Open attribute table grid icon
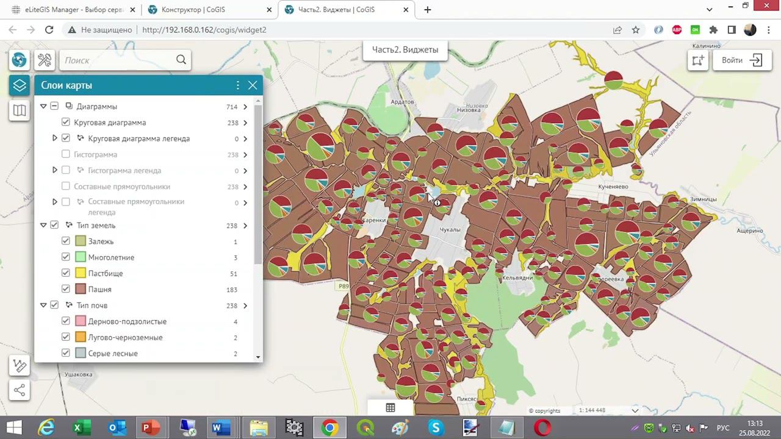The height and width of the screenshot is (439, 781). pos(390,408)
